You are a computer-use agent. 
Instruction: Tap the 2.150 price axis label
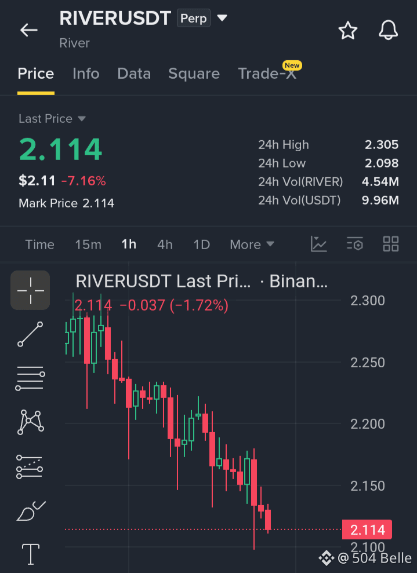click(x=368, y=486)
